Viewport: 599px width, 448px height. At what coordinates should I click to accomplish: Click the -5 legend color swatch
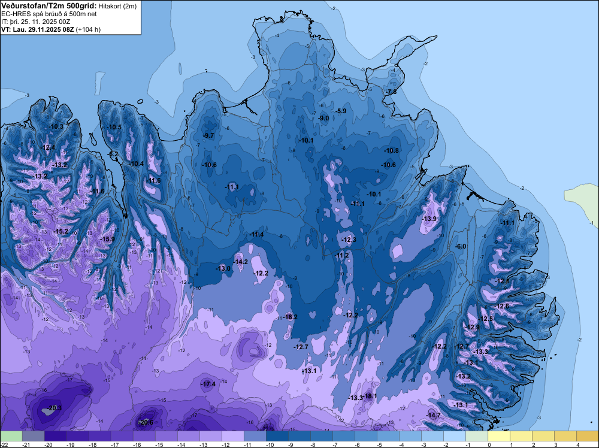coord(388,436)
